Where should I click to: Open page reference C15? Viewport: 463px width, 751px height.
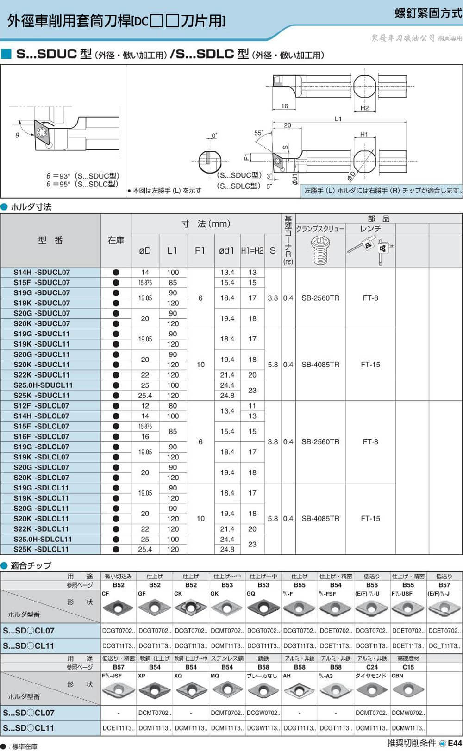click(408, 667)
